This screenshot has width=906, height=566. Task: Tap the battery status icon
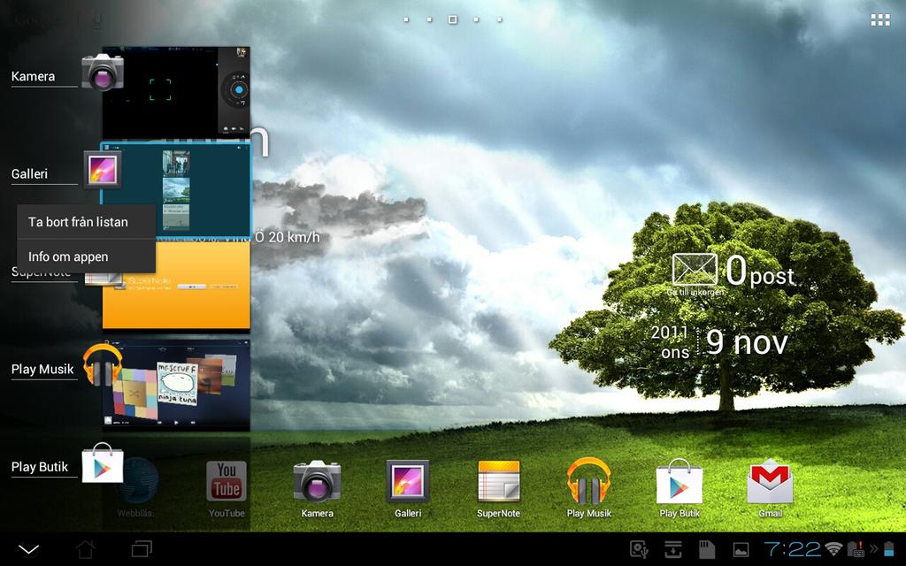coord(888,549)
